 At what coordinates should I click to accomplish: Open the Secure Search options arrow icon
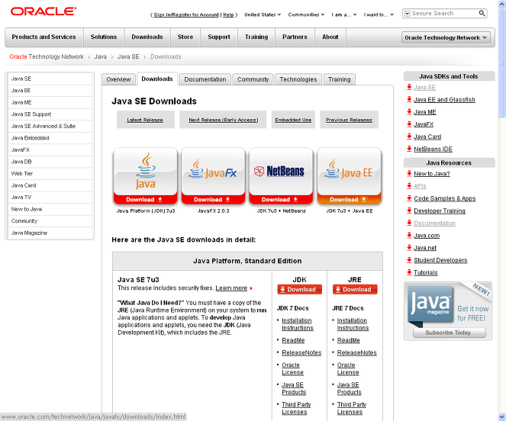point(408,14)
